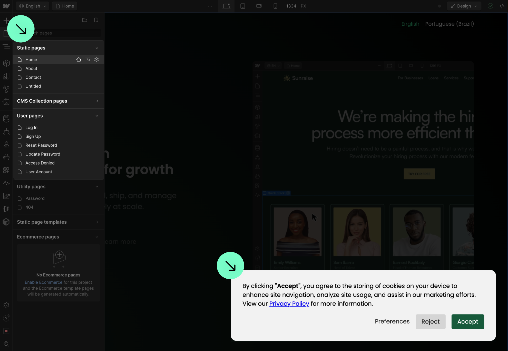Open the Privacy Policy link

(289, 303)
